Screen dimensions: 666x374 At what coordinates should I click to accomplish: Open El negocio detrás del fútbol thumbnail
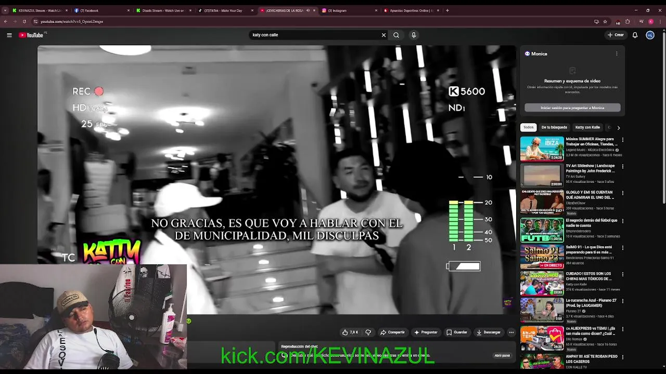542,230
